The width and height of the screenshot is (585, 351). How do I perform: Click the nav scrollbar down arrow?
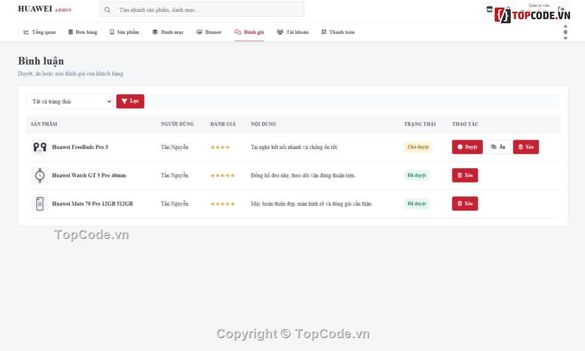pos(565,38)
